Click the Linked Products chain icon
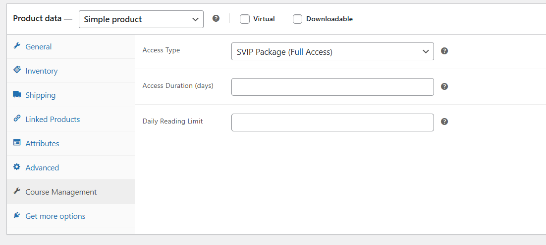This screenshot has width=546, height=245. 17,119
